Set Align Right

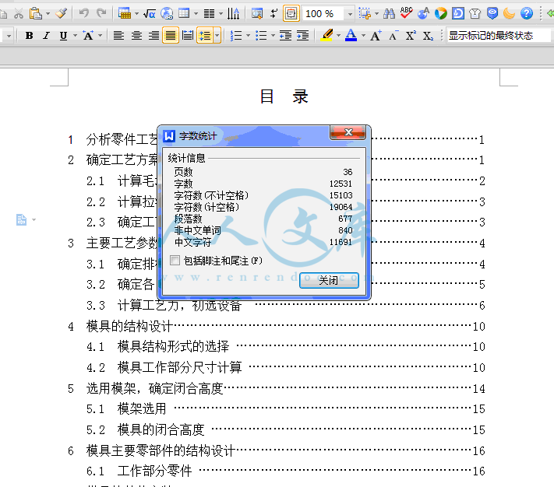click(153, 36)
